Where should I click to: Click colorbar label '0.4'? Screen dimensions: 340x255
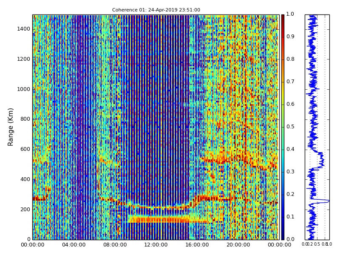point(290,149)
